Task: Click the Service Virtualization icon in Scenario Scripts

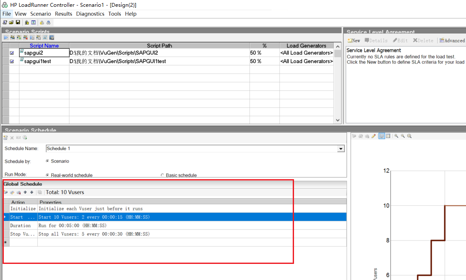Action: pos(52,37)
